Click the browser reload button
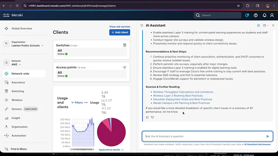This screenshot has height=156, width=278. pyautogui.click(x=17, y=6)
